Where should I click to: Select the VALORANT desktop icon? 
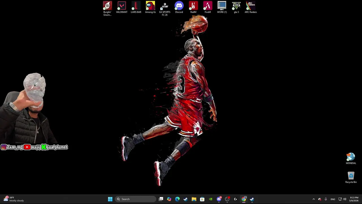coord(122,7)
